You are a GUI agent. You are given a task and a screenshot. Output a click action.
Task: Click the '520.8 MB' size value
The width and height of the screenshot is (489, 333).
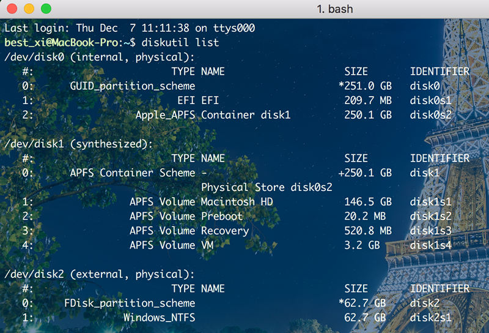pos(368,231)
